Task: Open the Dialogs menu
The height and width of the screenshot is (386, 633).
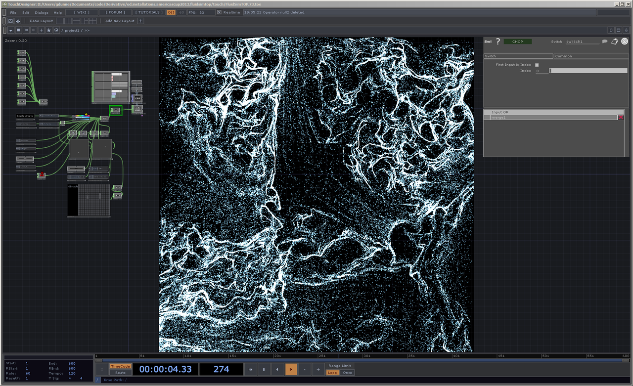Action: (42, 12)
